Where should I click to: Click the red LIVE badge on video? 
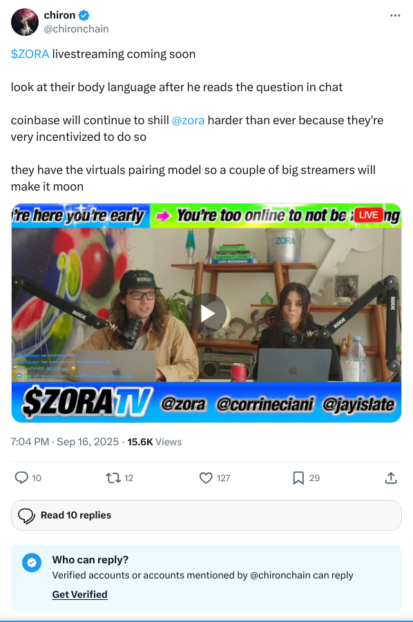point(369,215)
